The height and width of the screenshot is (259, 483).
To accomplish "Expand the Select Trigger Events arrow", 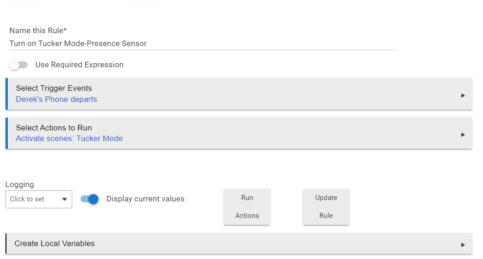I will coord(463,96).
